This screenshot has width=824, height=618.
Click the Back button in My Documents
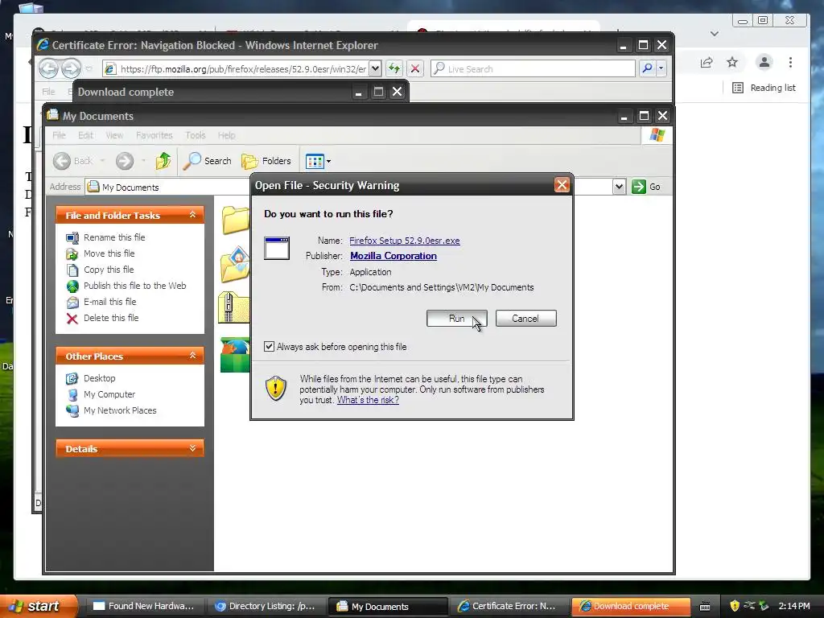click(72, 161)
